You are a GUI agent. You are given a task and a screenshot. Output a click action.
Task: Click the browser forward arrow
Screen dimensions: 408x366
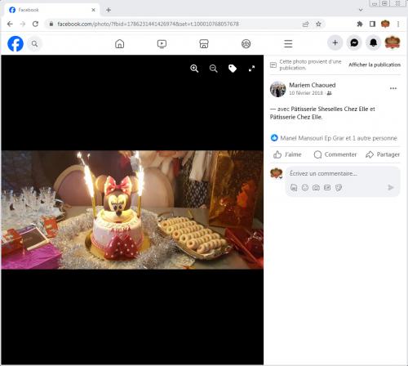tap(23, 24)
